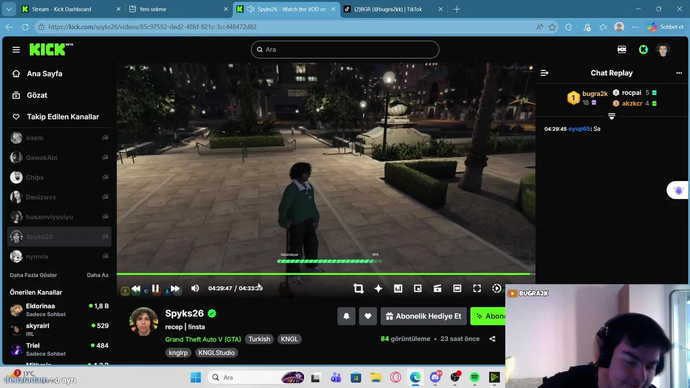Click top gifter bugra2k in leaderboard
This screenshot has width=690, height=388.
(x=595, y=94)
